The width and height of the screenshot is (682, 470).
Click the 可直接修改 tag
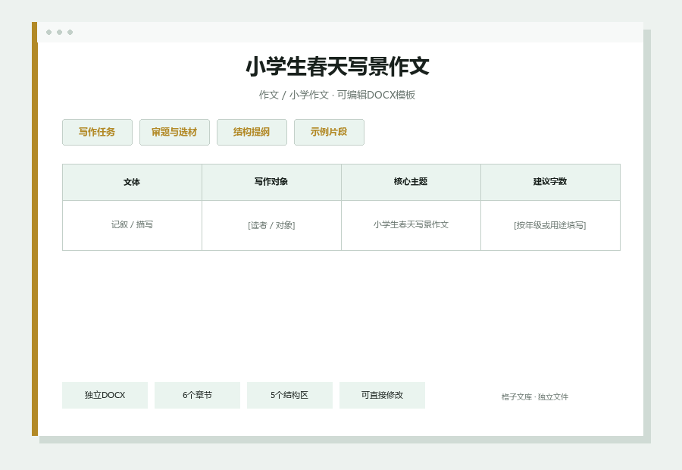[x=383, y=395]
